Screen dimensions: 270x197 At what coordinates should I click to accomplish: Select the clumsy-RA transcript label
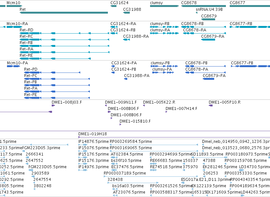tap(160, 30)
